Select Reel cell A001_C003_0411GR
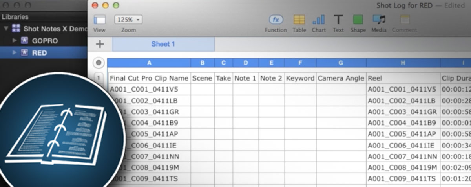Image resolution: width=471 pixels, height=187 pixels. pos(403,112)
